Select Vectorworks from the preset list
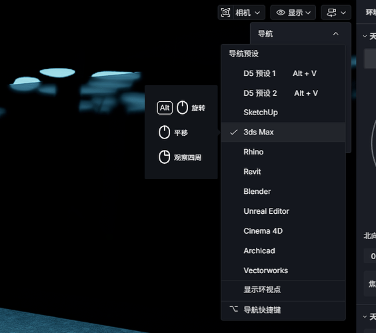 pos(283,270)
